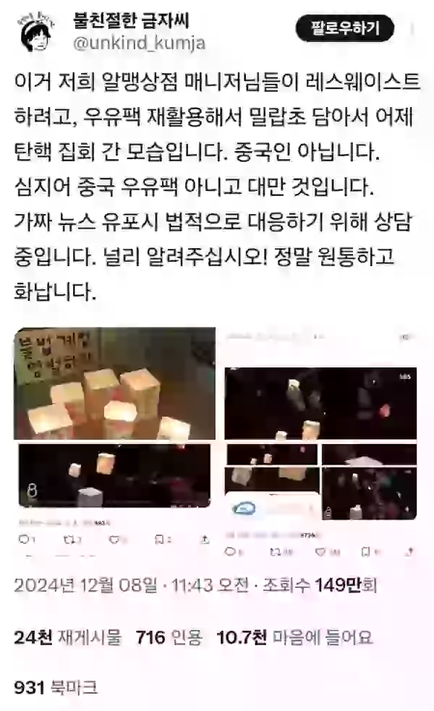Image resolution: width=434 pixels, height=711 pixels.
Task: Click the 2024년 12월 08일 timestamp
Action: [85, 585]
